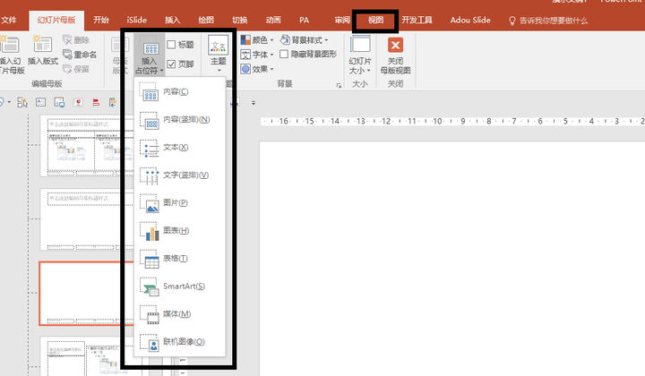Click the text box icon in quick toolbar

(x=40, y=102)
